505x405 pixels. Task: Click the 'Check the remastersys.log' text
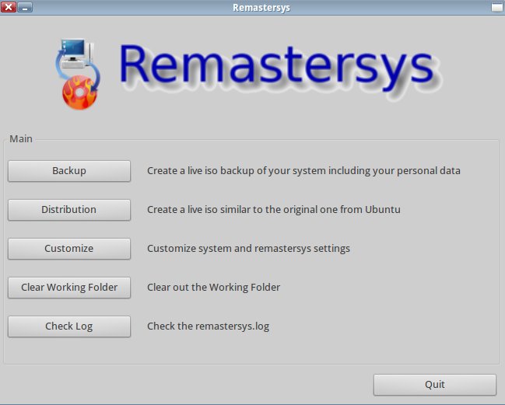[208, 326]
